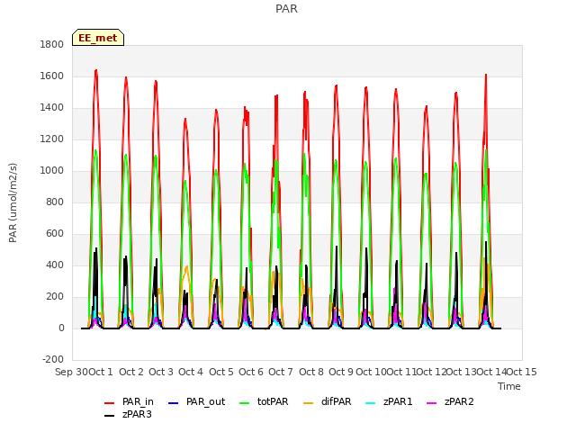Viewport: 576px width, 432px height.
Task: Click the PAR_in red legend swatch
Action: 110,403
